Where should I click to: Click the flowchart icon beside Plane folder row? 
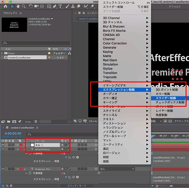pyautogui.click(x=69, y=53)
